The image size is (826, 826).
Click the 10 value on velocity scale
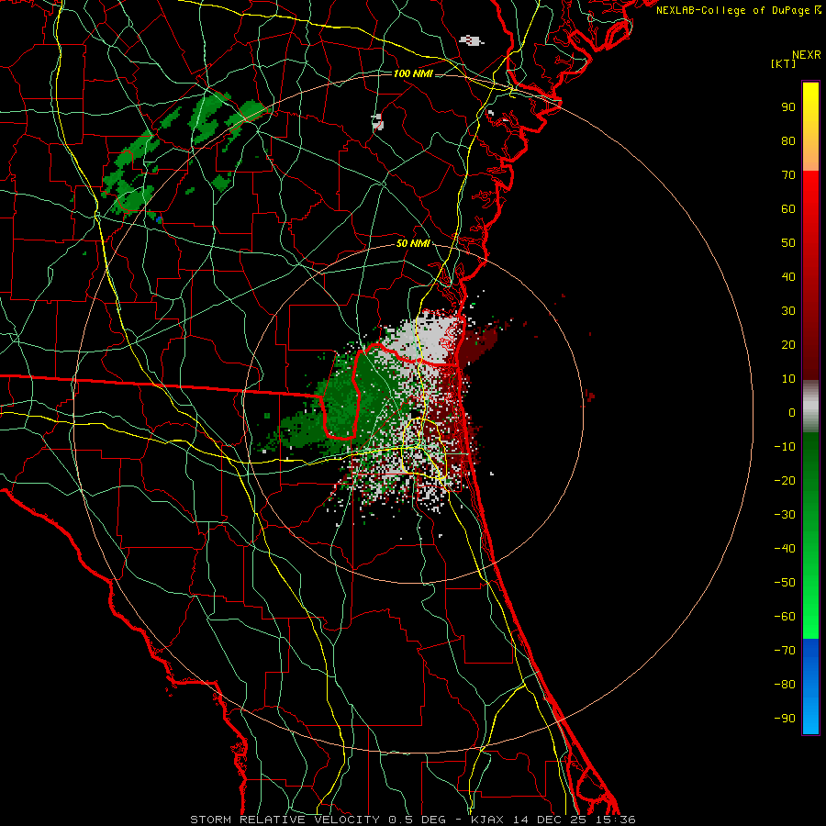pos(788,379)
